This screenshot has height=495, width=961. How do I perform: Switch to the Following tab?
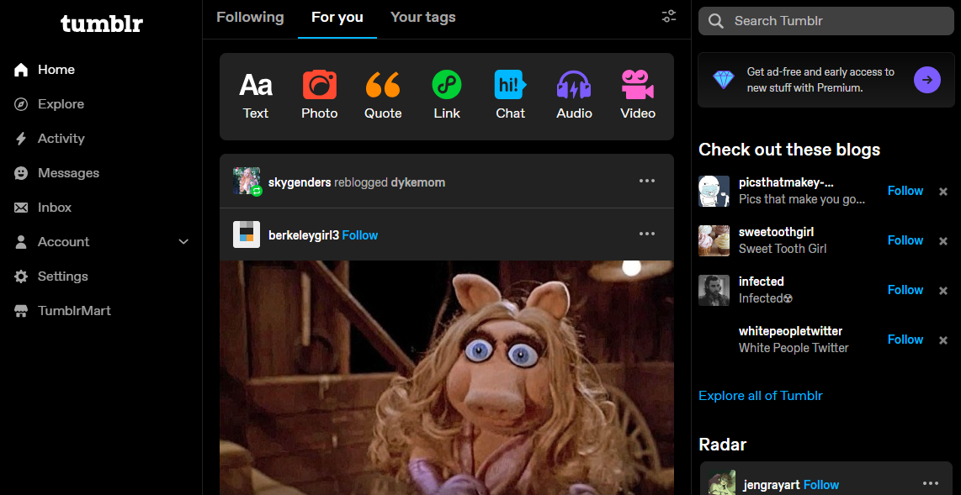250,17
